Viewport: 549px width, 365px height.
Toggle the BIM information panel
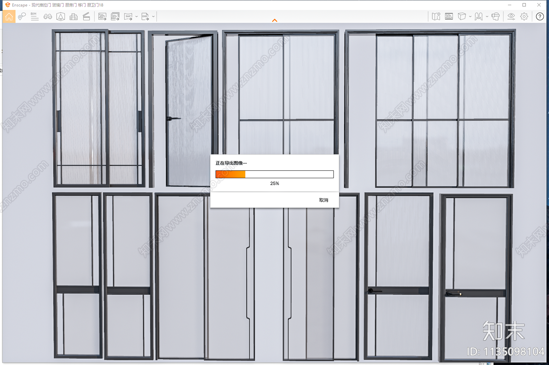[x=35, y=16]
